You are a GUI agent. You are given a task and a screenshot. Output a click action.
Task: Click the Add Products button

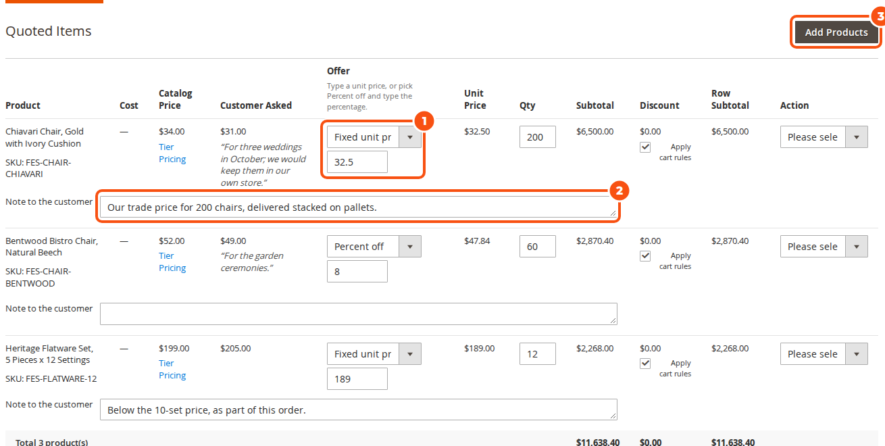836,32
